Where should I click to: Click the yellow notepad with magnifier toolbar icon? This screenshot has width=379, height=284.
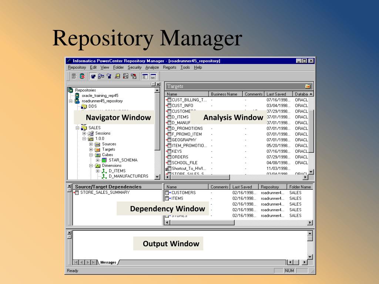(117, 76)
